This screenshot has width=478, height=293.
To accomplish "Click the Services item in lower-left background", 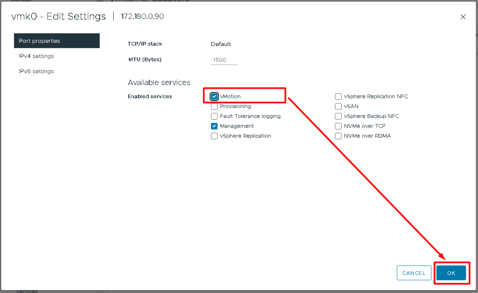I will [x=27, y=290].
